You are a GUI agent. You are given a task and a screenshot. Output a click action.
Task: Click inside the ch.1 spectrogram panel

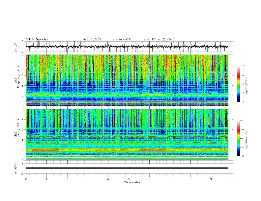127,80
